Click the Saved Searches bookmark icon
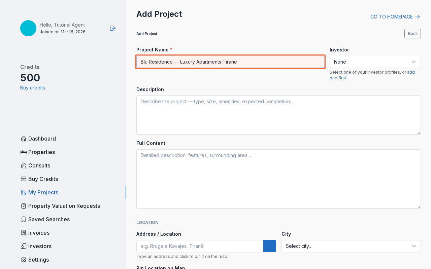 click(x=23, y=219)
